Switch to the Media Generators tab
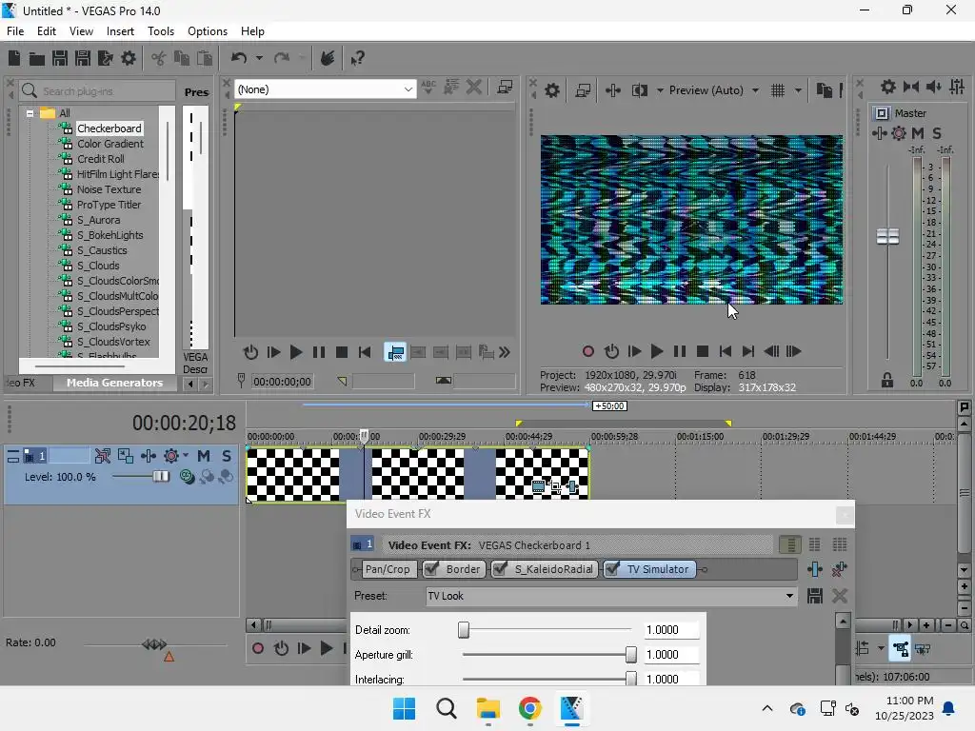Viewport: 975px width, 731px height. tap(114, 383)
